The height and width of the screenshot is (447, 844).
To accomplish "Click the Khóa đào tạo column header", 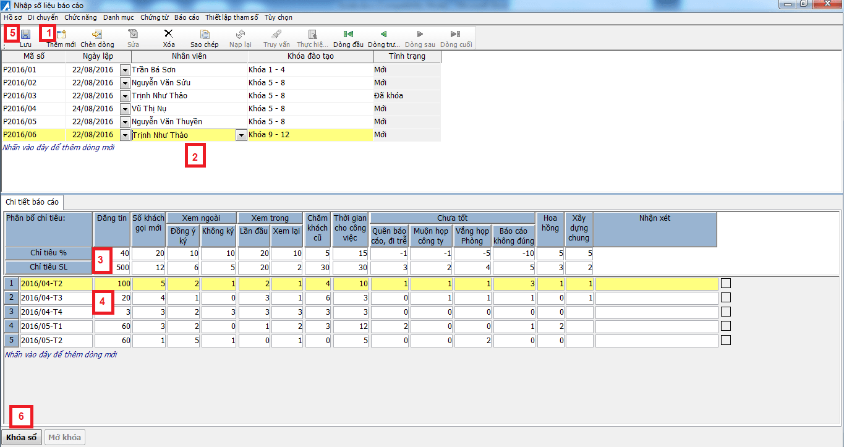I will coord(311,56).
